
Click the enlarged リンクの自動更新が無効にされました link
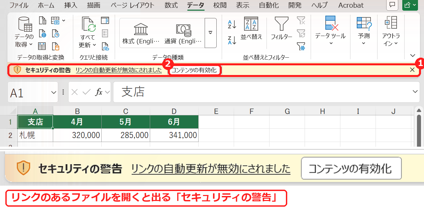211,169
